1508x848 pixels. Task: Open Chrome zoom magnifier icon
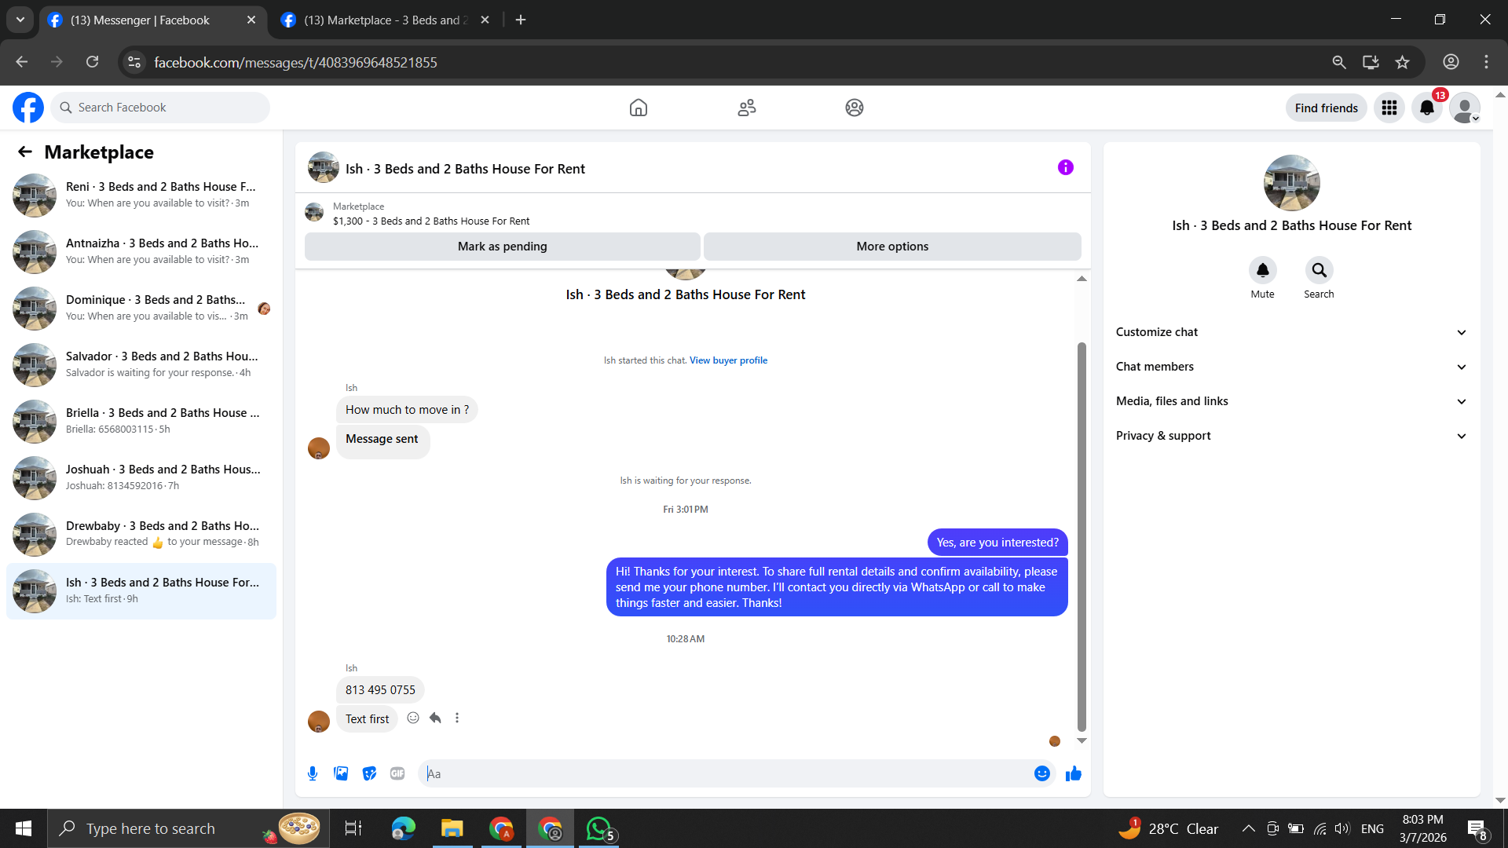click(1339, 62)
